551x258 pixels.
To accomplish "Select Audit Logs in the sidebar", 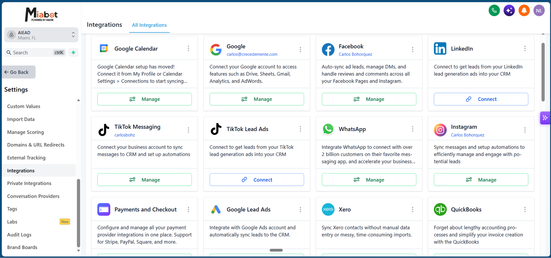I will pos(19,235).
